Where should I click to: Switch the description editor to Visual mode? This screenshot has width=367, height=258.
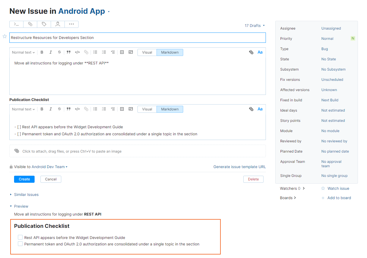pos(147,52)
